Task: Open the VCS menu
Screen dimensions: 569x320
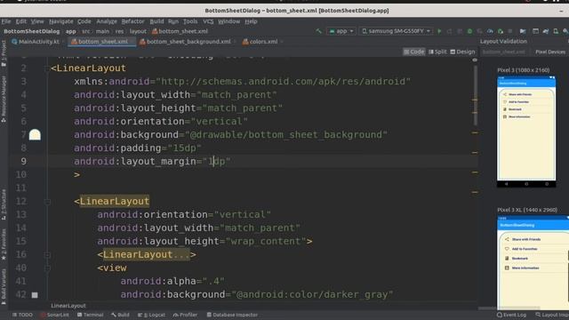Action: (x=208, y=21)
